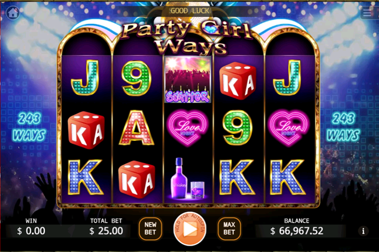Click the orange spin play button

(x=189, y=229)
